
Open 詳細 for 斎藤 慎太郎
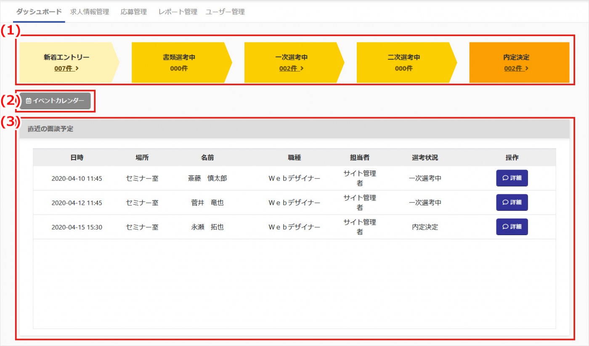tap(512, 178)
